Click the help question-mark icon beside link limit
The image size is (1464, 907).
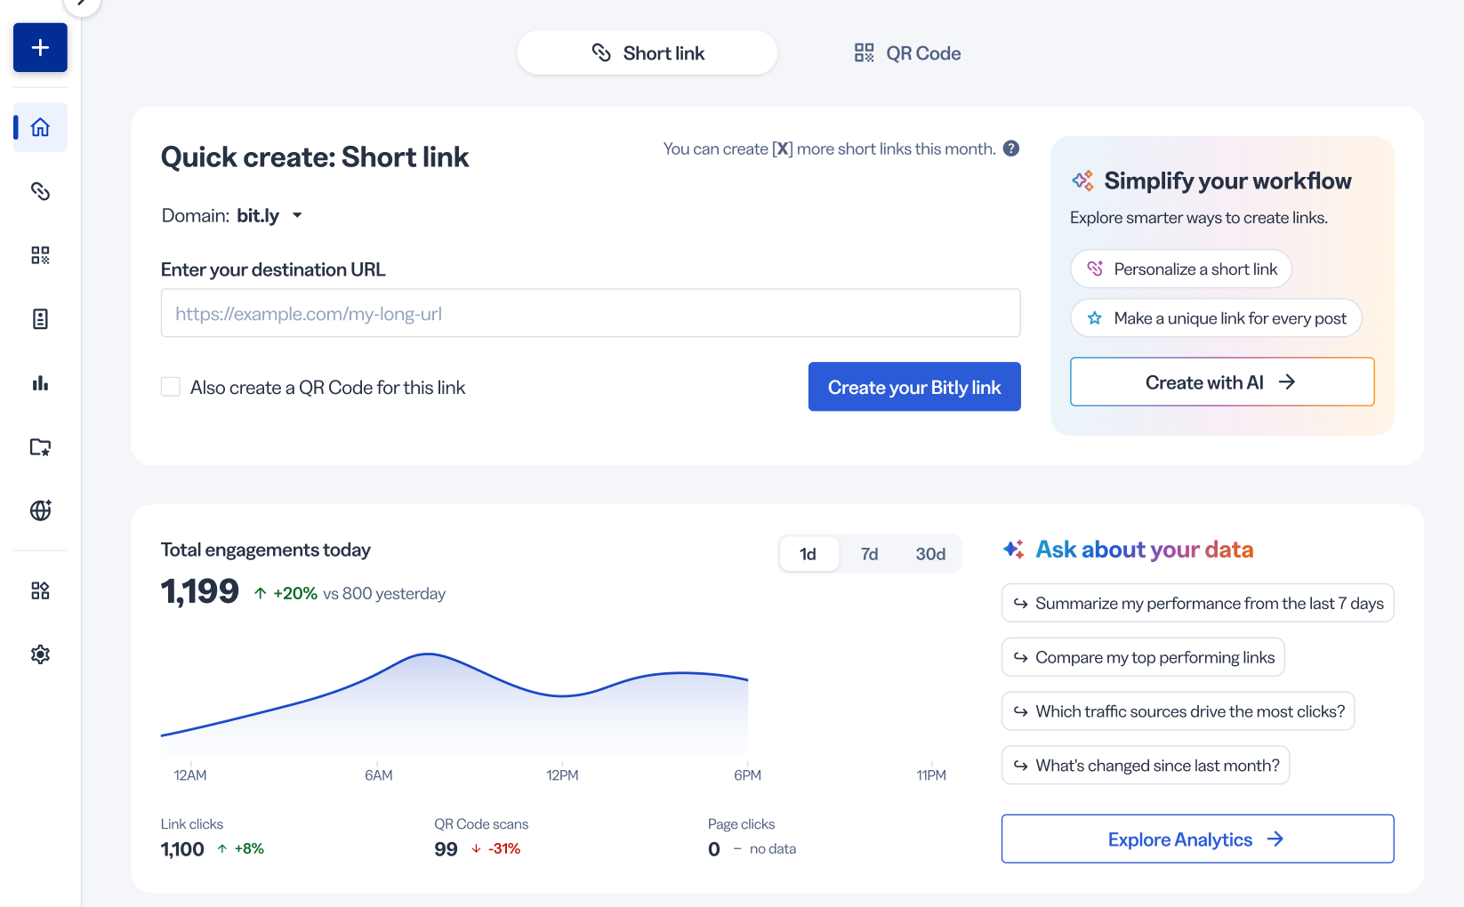pos(1011,148)
